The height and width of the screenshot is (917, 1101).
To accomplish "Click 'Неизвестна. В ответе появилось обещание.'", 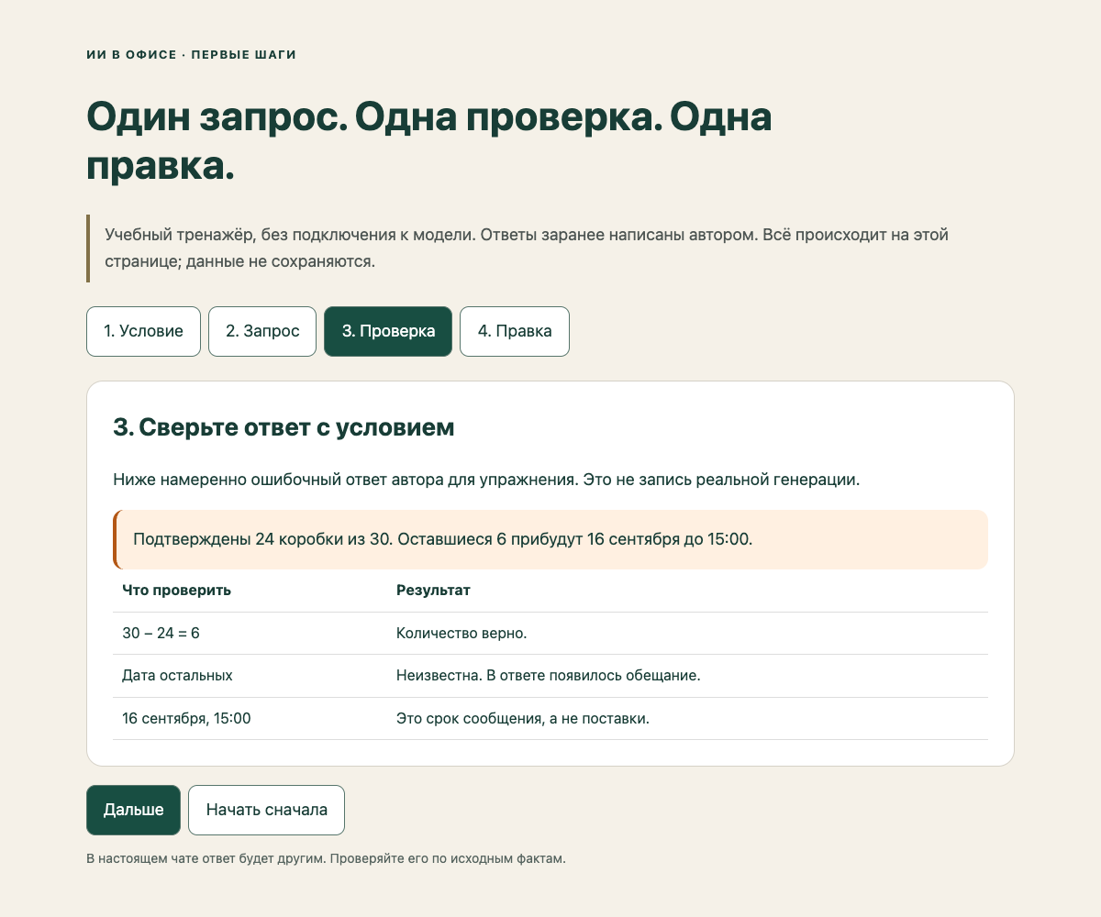I will coord(549,676).
